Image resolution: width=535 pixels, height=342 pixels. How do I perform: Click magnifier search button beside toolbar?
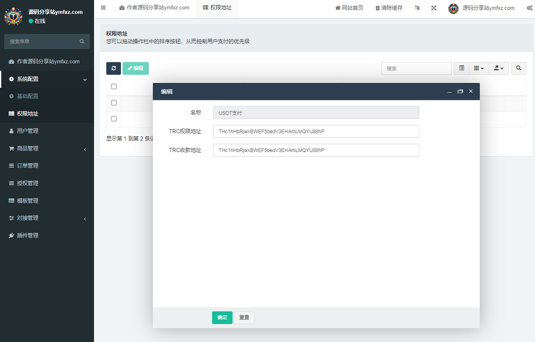pos(519,68)
